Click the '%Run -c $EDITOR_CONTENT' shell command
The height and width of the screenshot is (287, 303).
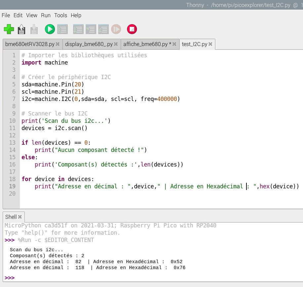(x=56, y=240)
